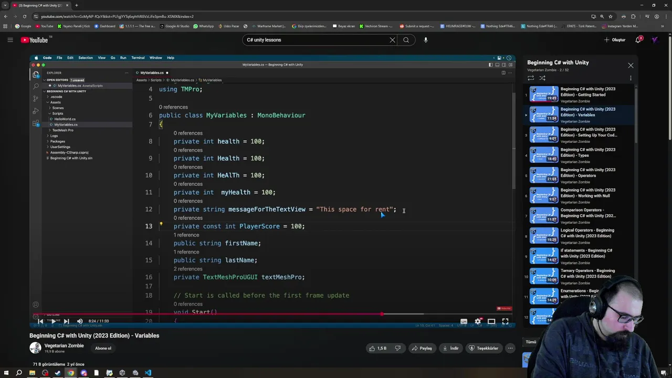Open playlist video Operators

click(x=580, y=175)
